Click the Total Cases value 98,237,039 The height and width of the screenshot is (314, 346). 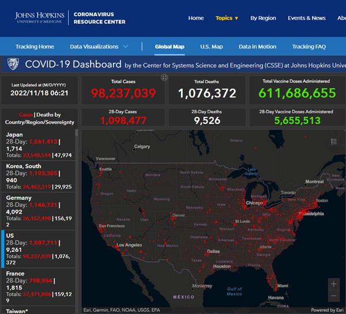pos(123,93)
